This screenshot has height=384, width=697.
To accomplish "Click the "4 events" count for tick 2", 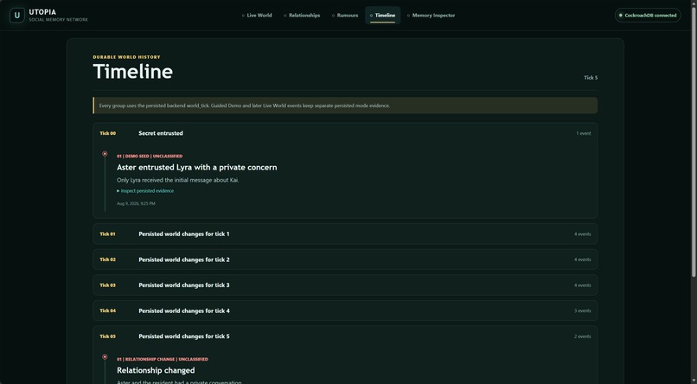I will [582, 259].
